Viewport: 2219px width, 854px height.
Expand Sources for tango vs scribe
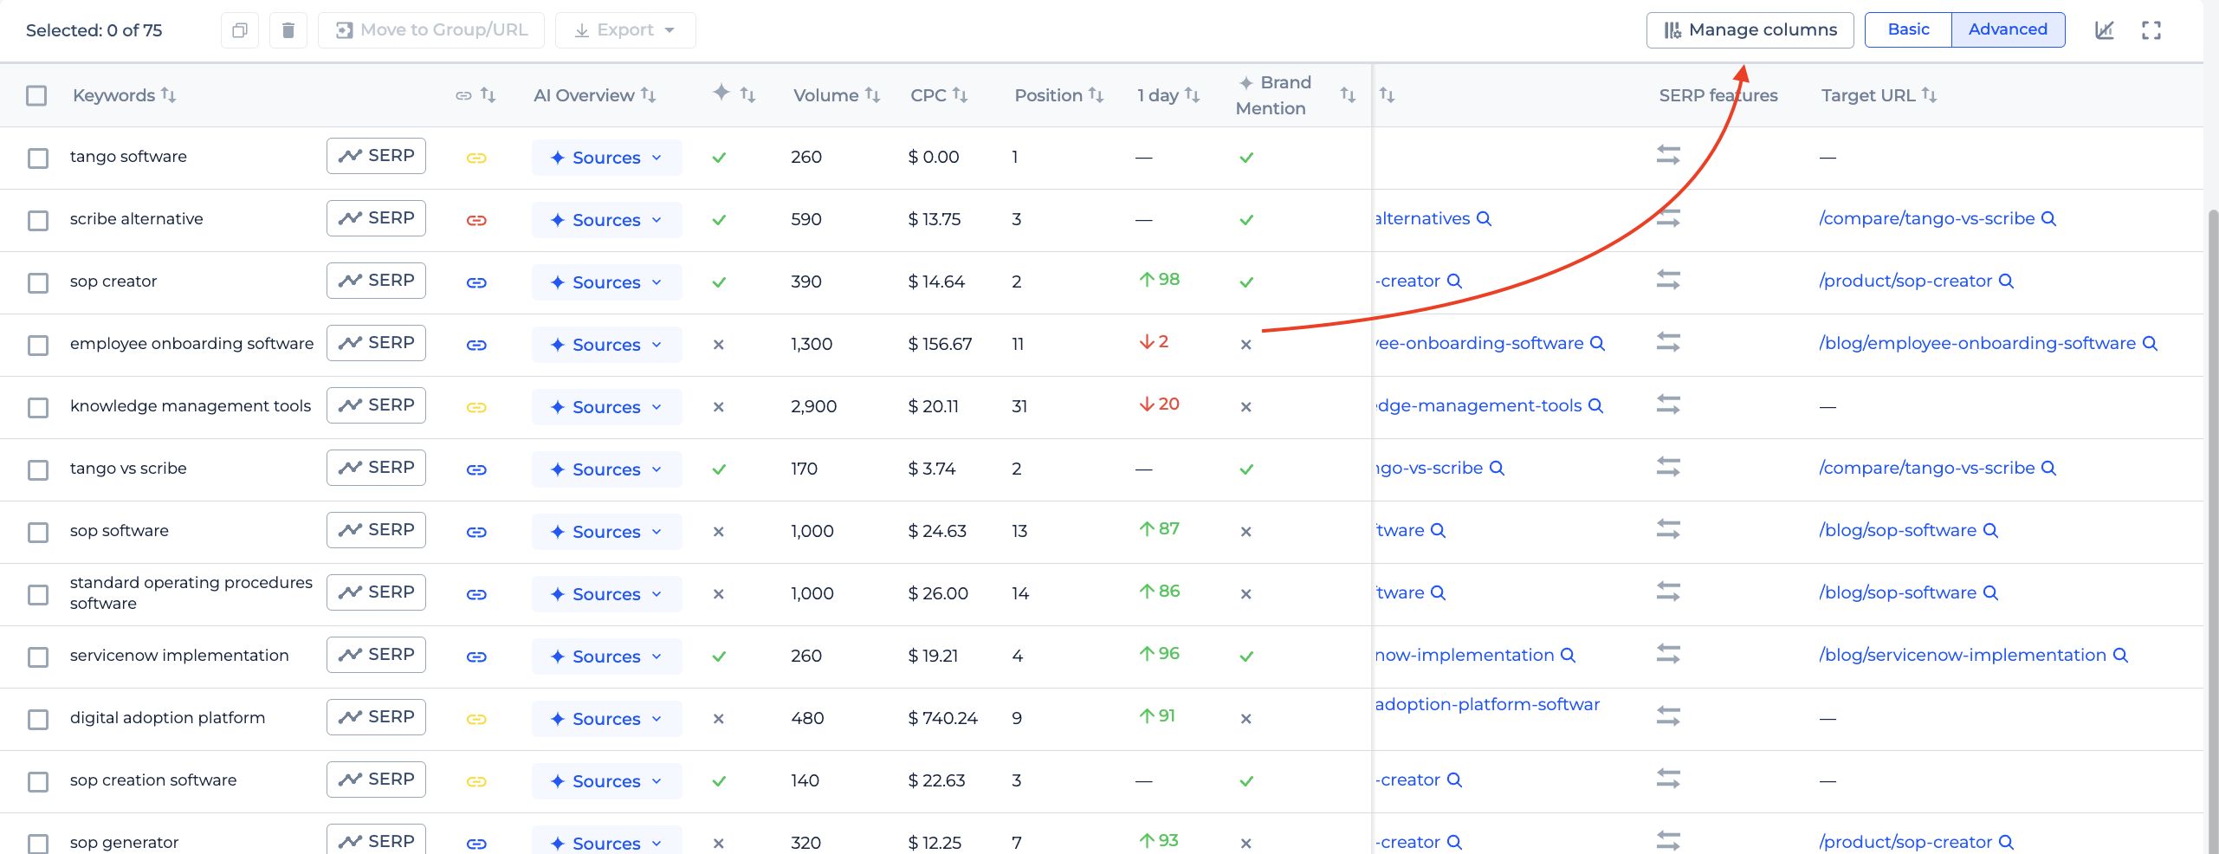pos(606,469)
